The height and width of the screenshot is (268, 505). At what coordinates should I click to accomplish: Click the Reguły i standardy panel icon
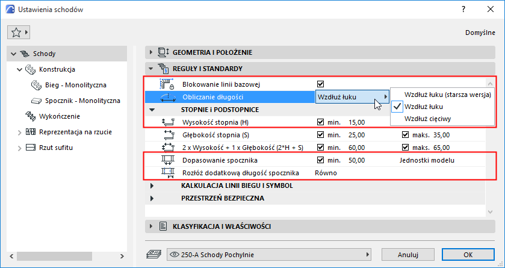click(163, 69)
